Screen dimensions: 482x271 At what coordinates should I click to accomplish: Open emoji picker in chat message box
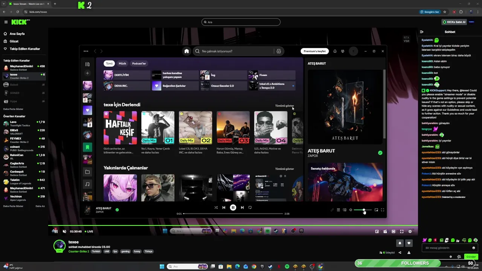pos(474,248)
